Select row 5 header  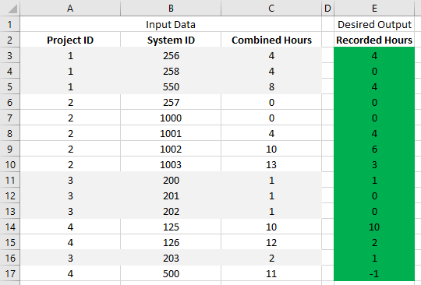(x=10, y=86)
